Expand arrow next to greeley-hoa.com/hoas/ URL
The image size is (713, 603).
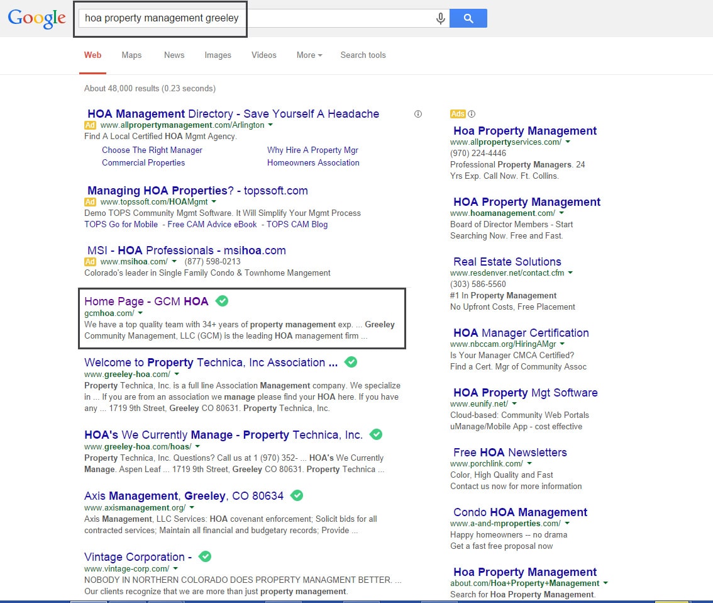point(198,446)
